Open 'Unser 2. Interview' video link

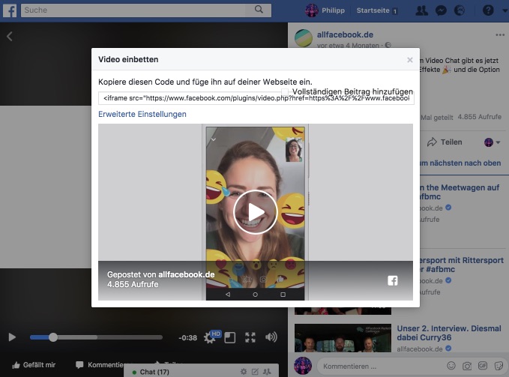point(448,333)
